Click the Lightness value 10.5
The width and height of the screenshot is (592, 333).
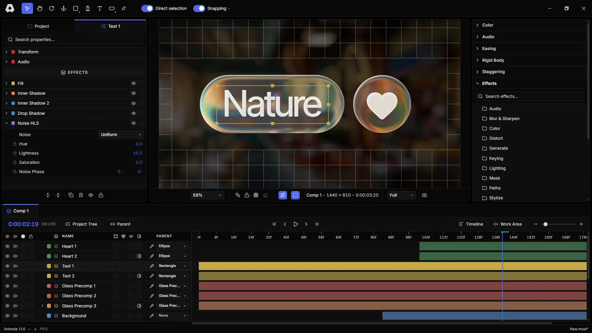pyautogui.click(x=138, y=153)
